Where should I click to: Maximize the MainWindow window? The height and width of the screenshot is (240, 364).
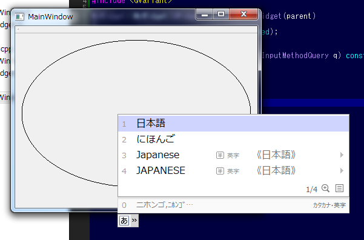[221, 15]
